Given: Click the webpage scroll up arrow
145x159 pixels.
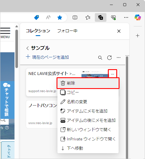Looking at the screenshot, I should tap(17, 26).
